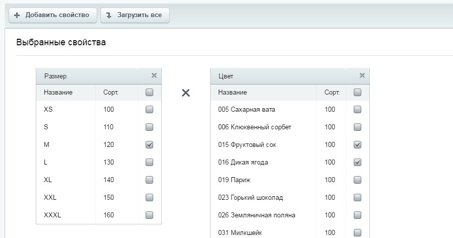Viewport: 453px width, 238px height.
Task: Click the arrow icon on Загрузить все
Action: click(x=109, y=16)
